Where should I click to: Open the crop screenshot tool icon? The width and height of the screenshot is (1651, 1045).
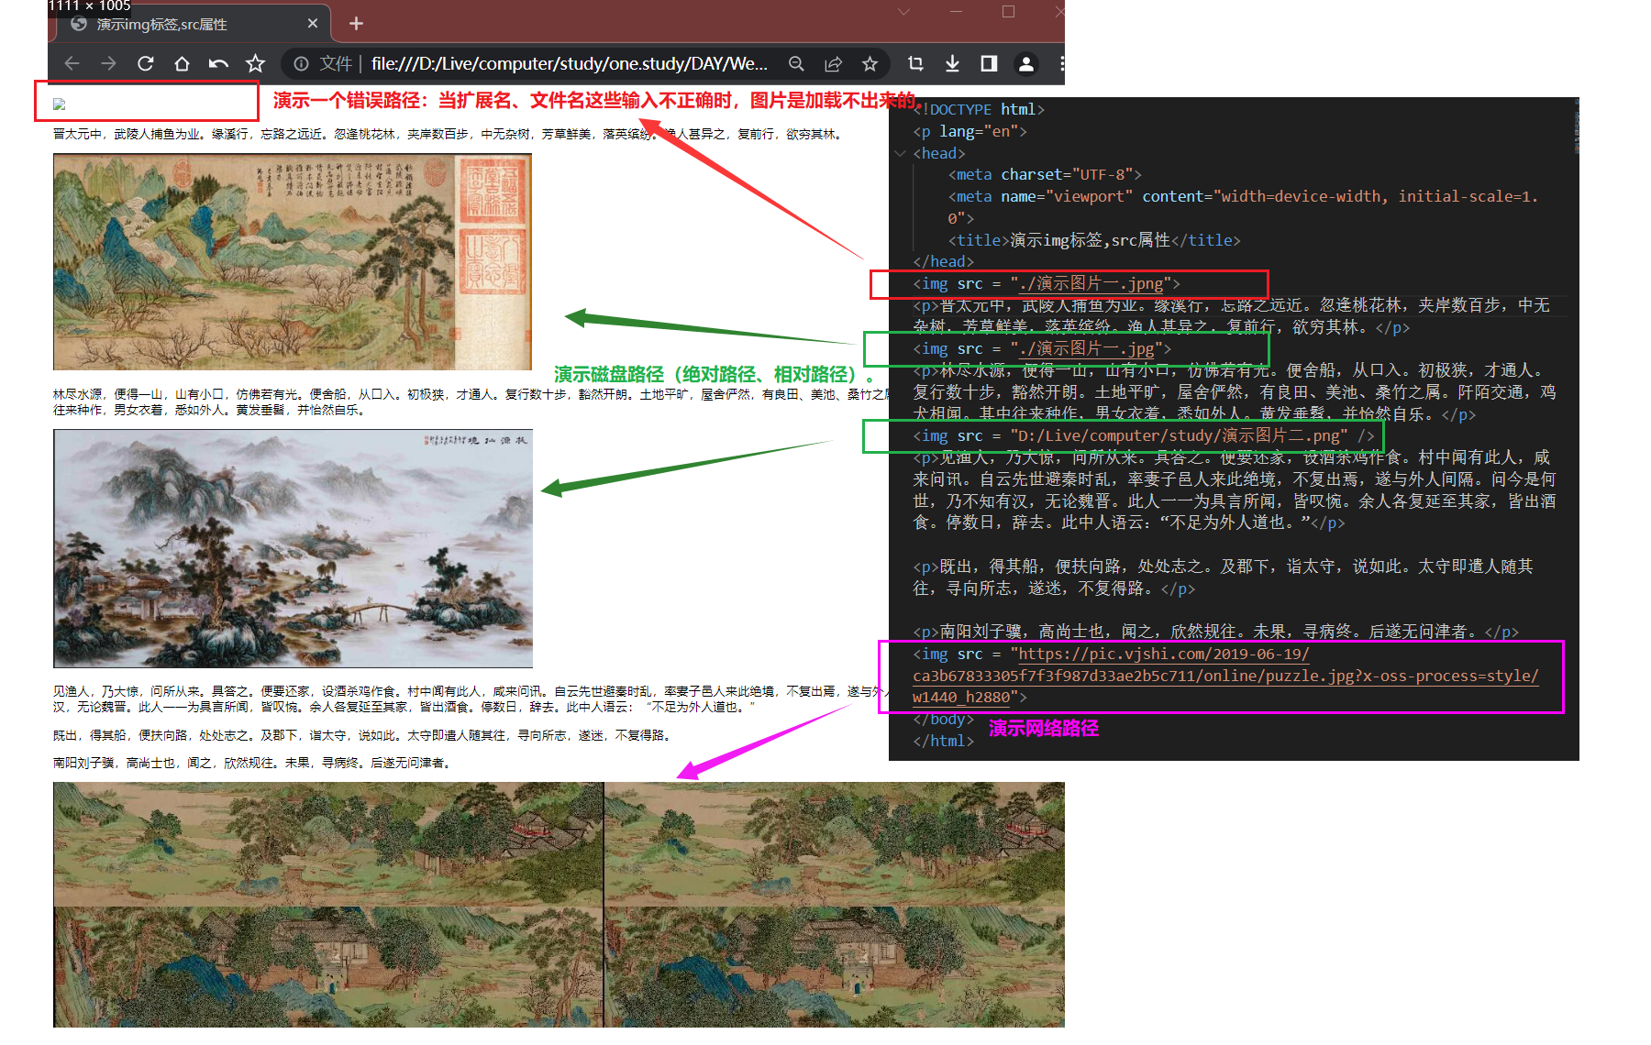pos(915,63)
